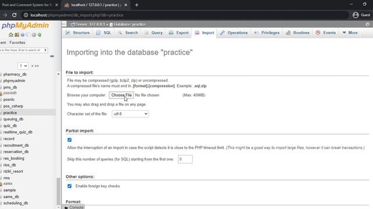Open recruitment_db database

point(16,145)
